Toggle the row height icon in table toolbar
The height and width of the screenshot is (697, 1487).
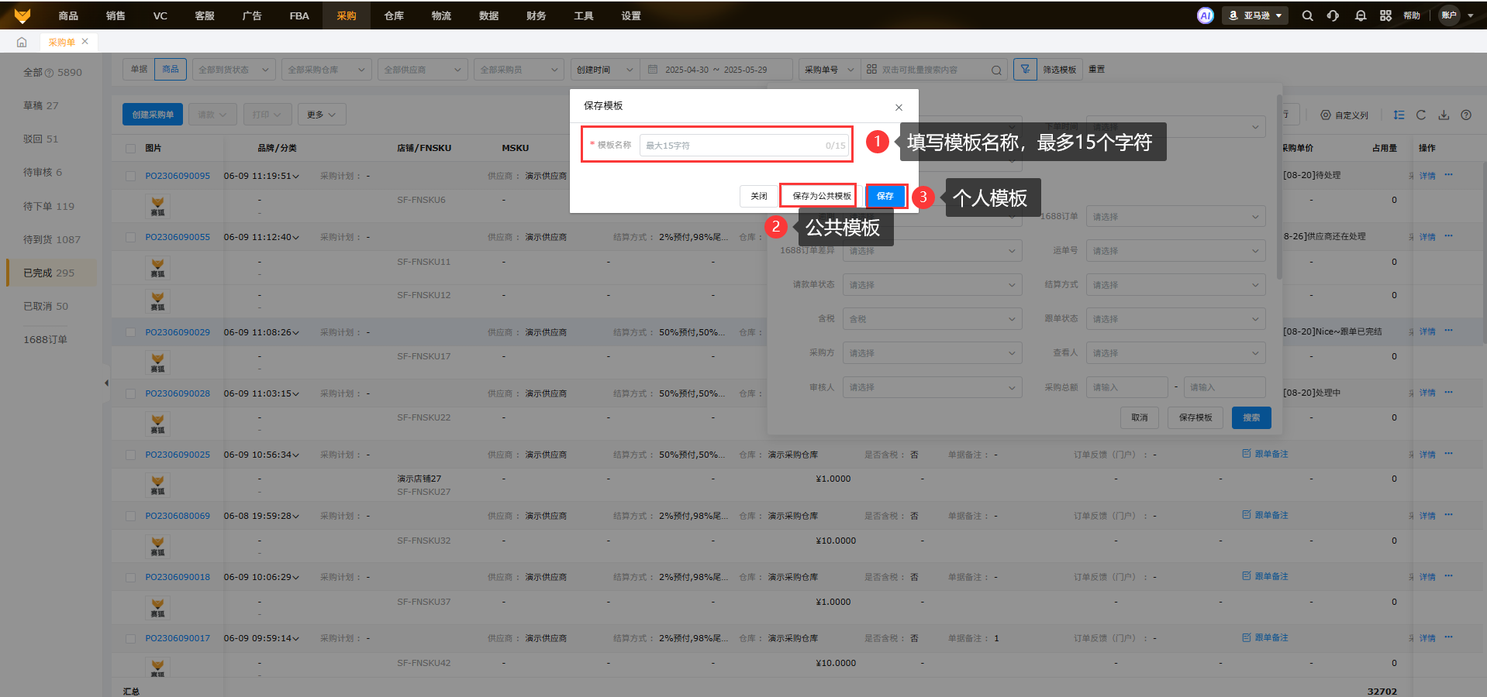pos(1399,115)
